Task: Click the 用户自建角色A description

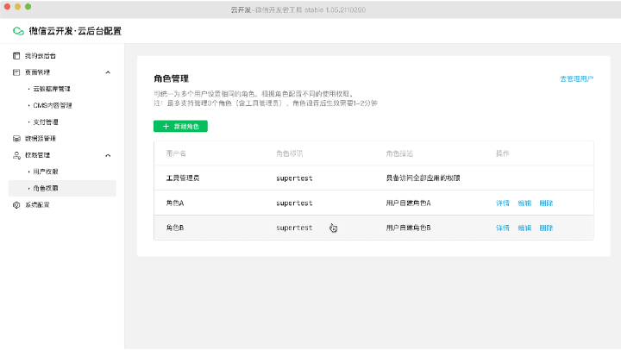Action: [408, 203]
